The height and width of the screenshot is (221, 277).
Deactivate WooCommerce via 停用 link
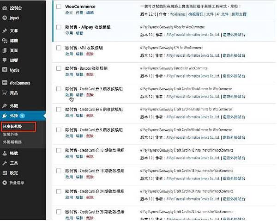point(79,13)
